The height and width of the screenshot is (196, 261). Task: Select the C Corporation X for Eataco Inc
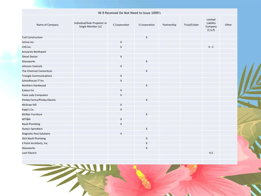(121, 90)
